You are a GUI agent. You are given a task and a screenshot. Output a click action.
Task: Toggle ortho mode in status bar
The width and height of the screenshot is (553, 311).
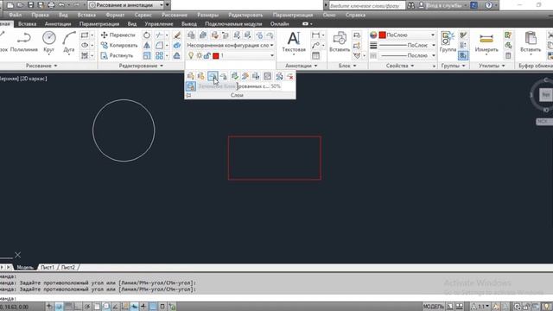tap(77, 307)
